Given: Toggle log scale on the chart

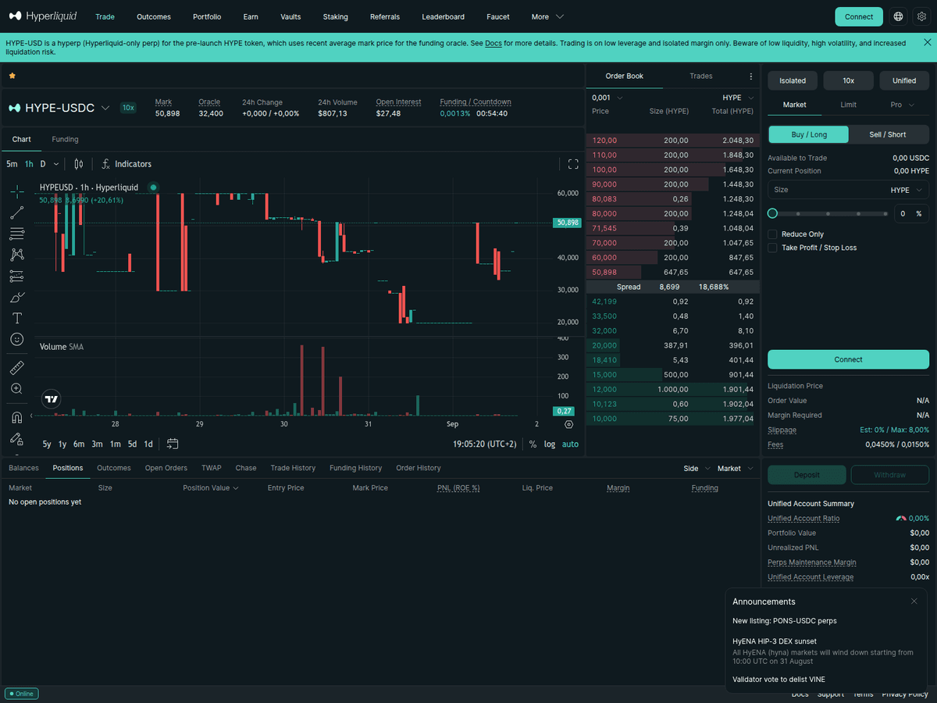Looking at the screenshot, I should (550, 444).
